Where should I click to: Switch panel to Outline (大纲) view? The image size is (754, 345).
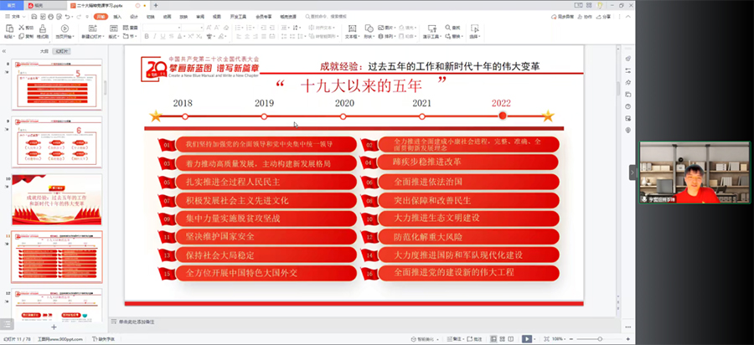(x=44, y=51)
